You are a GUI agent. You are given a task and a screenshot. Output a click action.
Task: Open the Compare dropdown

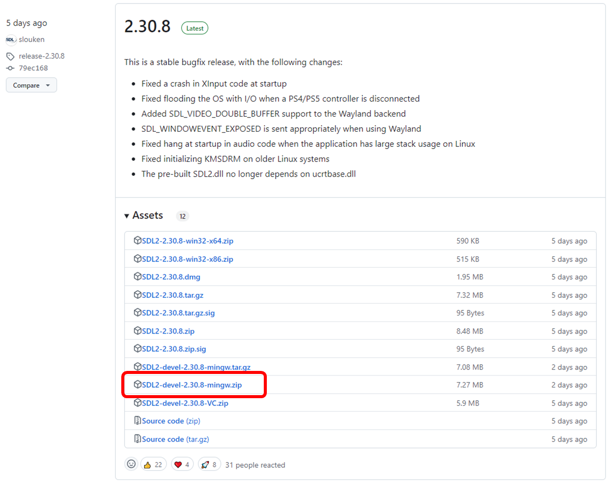(31, 85)
